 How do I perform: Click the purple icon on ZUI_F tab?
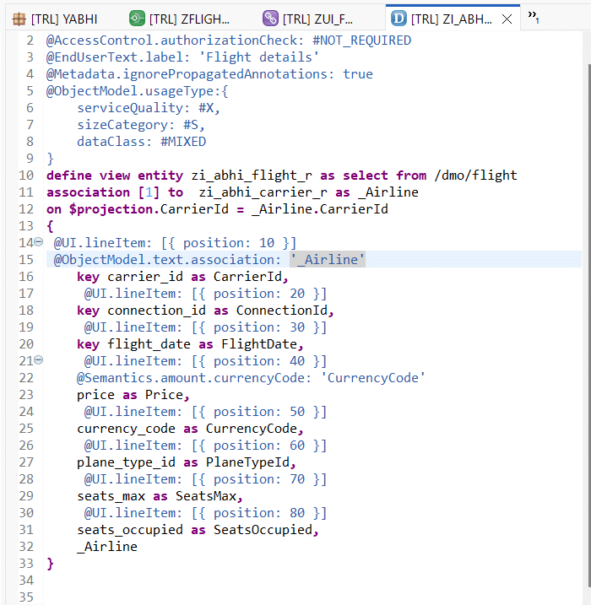pyautogui.click(x=270, y=18)
